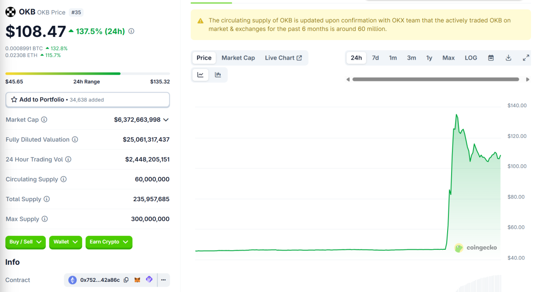Switch to the Market Cap chart tab

tap(238, 57)
